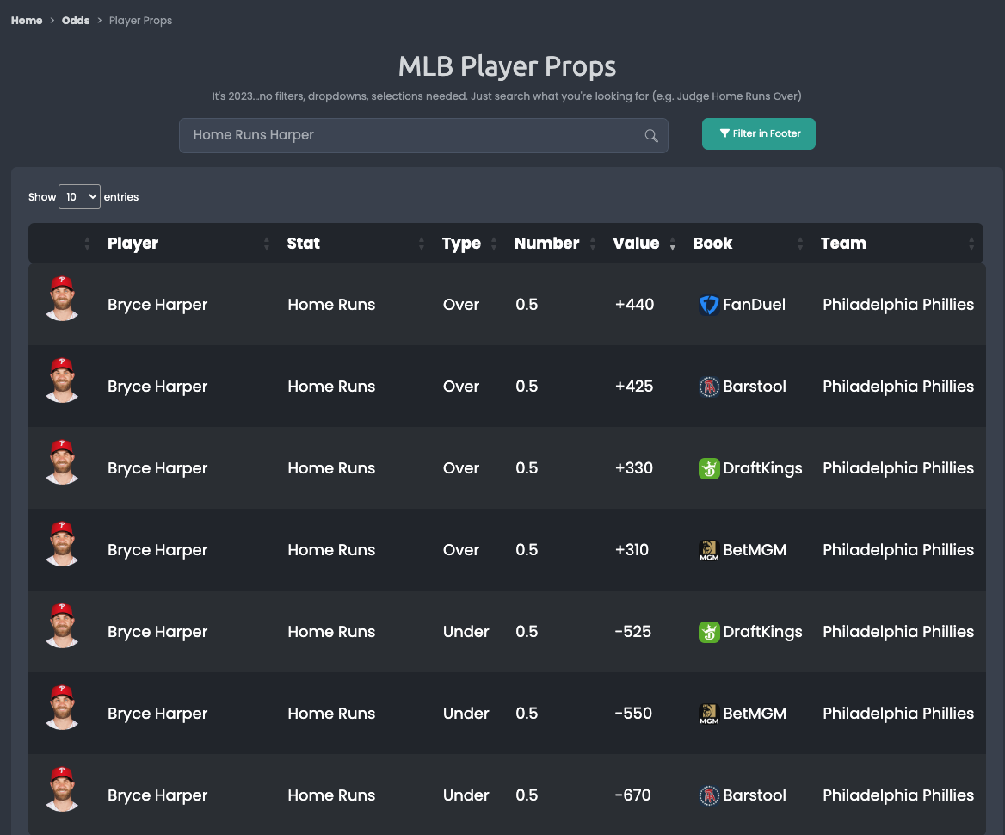Click the search magnifying glass icon
Image resolution: width=1005 pixels, height=835 pixels.
[x=650, y=135]
